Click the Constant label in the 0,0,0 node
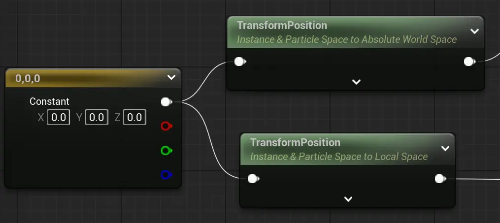The image size is (500, 223). (x=49, y=101)
